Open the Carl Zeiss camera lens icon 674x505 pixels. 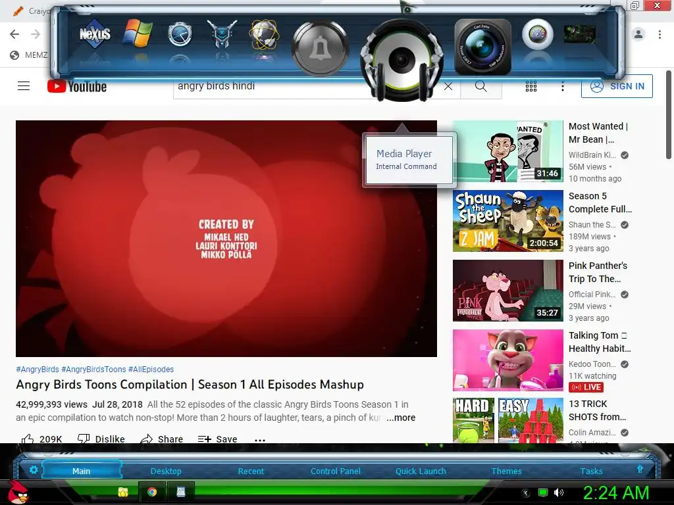tap(482, 47)
